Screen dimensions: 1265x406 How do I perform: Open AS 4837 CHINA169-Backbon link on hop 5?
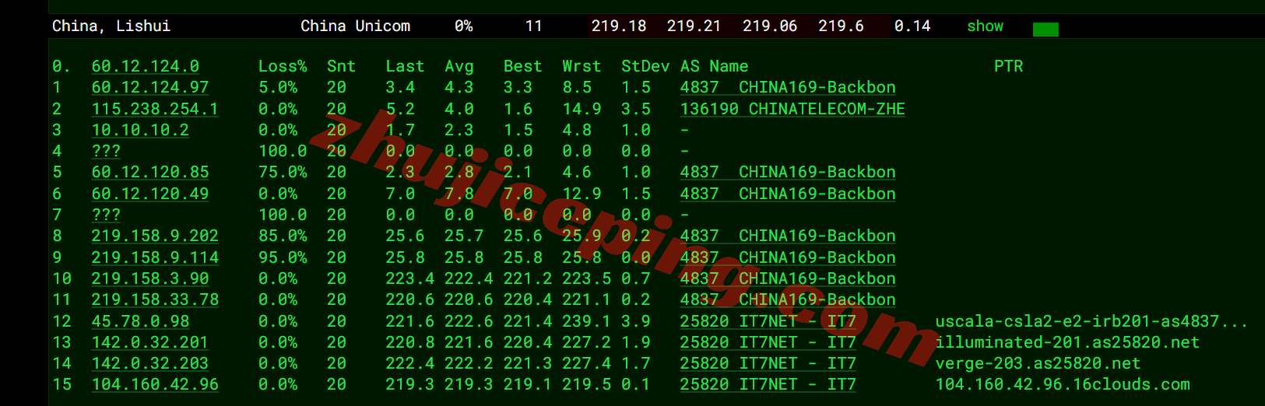(x=788, y=172)
